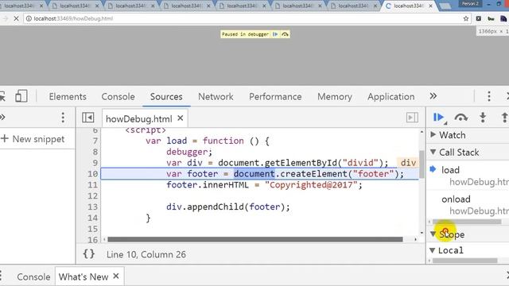Screen dimensions: 509x286
Task: Click line number 9 to set breakpoint
Action: point(95,162)
